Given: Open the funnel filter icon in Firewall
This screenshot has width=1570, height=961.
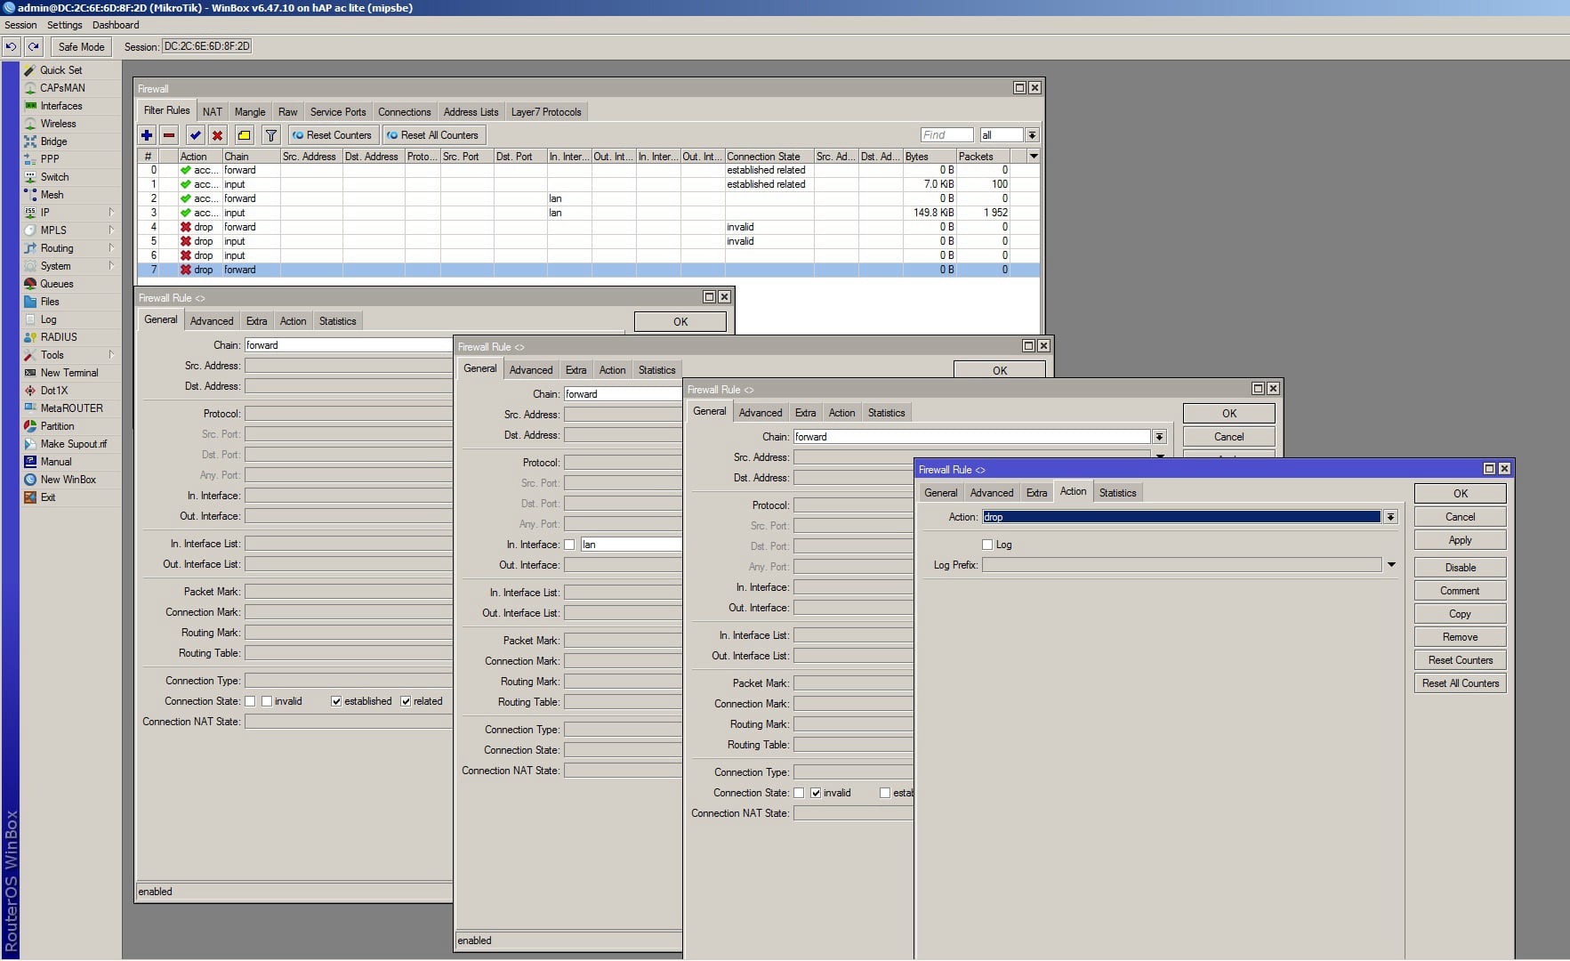Looking at the screenshot, I should tap(271, 135).
